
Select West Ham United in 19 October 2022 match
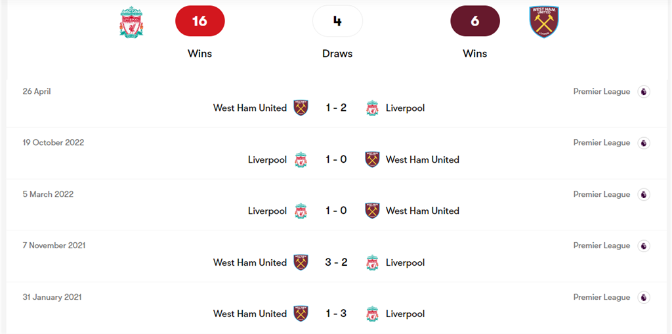pos(422,159)
